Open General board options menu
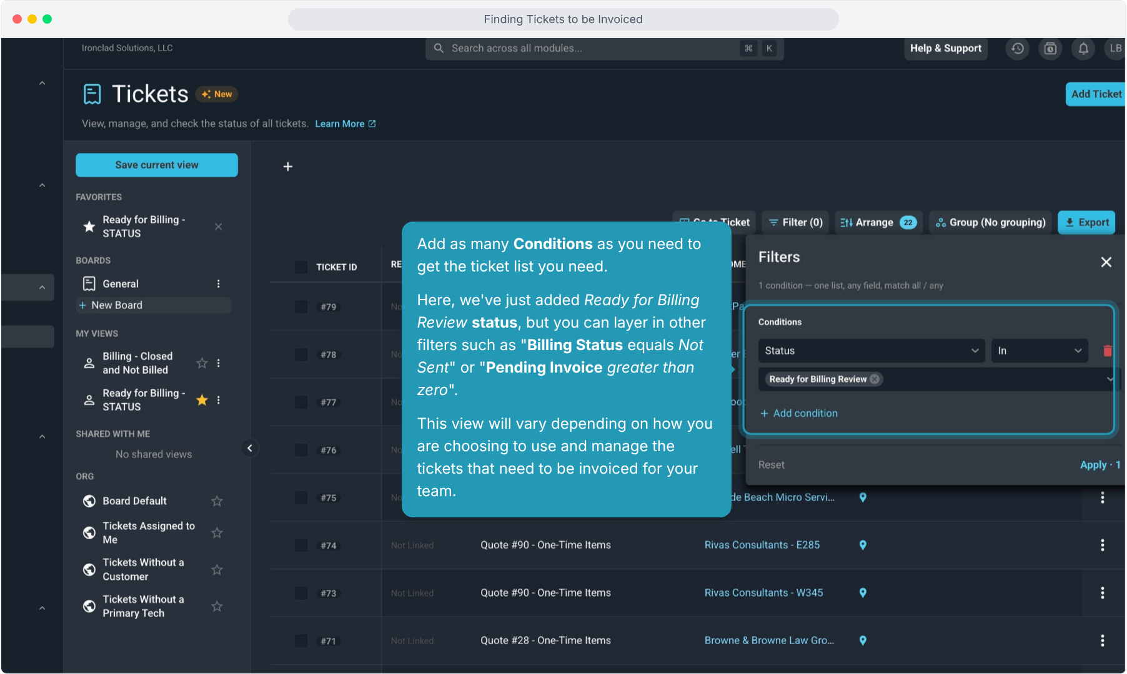 (x=219, y=284)
